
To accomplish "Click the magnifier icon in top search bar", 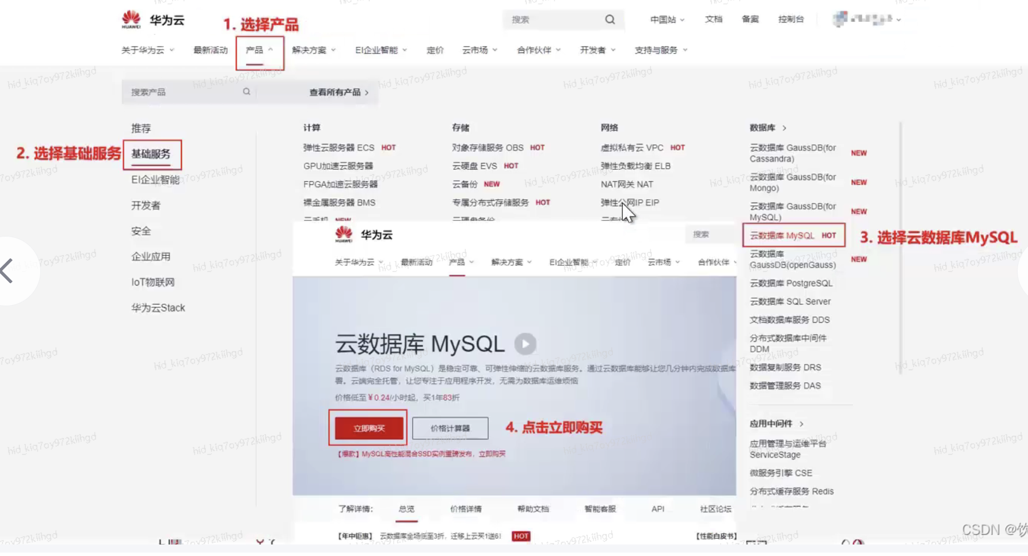I will [610, 20].
